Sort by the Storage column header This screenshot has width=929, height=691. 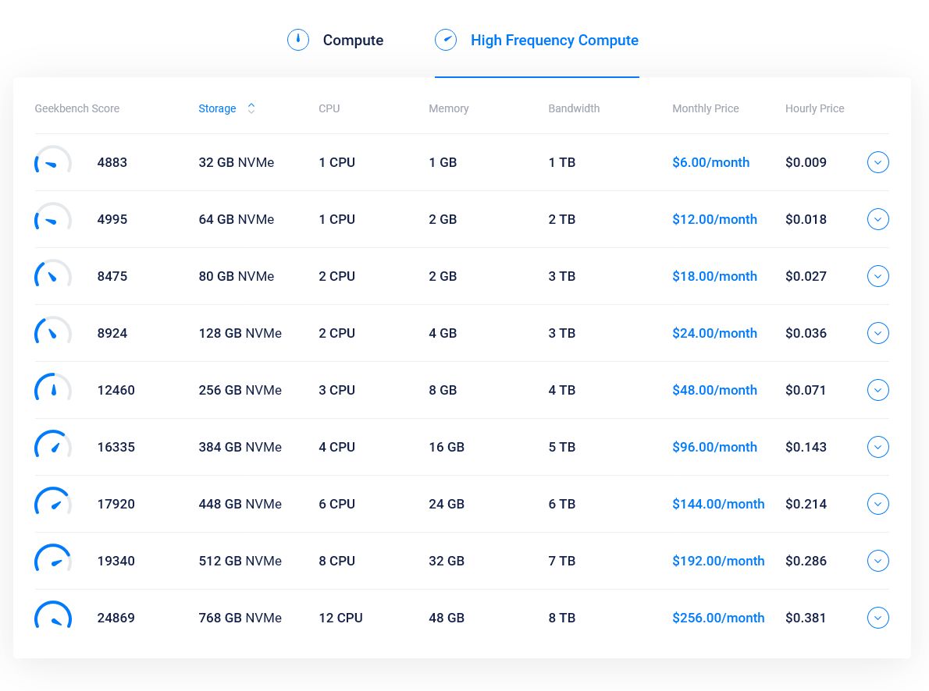click(x=217, y=108)
